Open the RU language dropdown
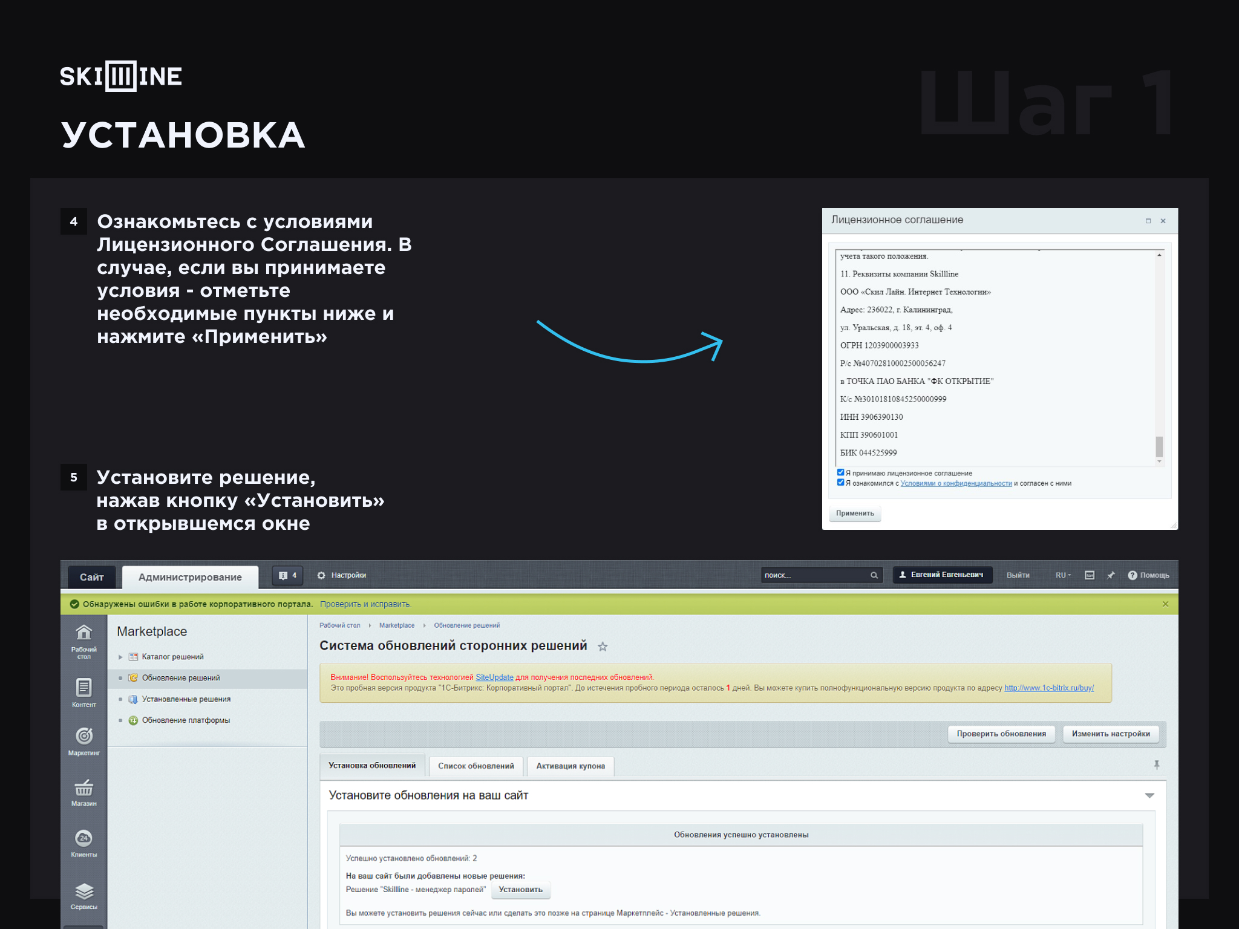The width and height of the screenshot is (1239, 929). (1063, 575)
